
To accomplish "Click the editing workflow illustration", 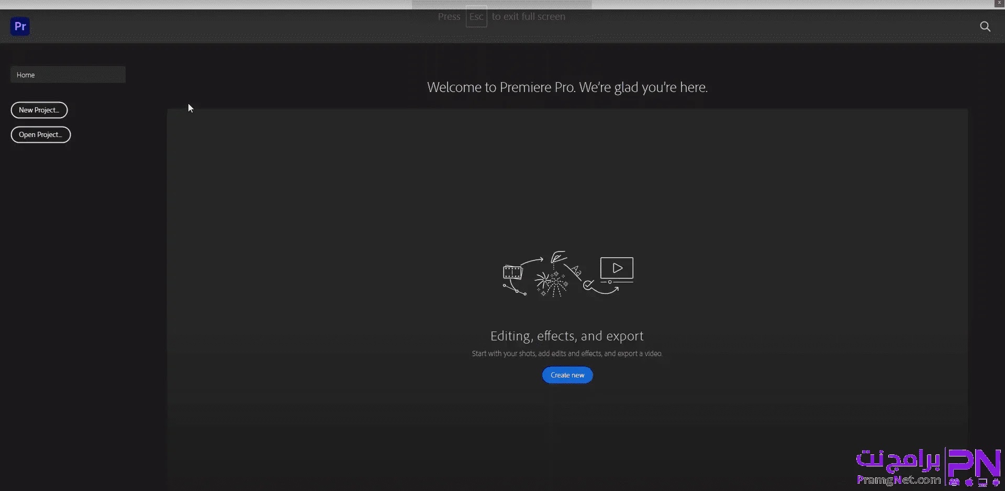I will coord(568,274).
